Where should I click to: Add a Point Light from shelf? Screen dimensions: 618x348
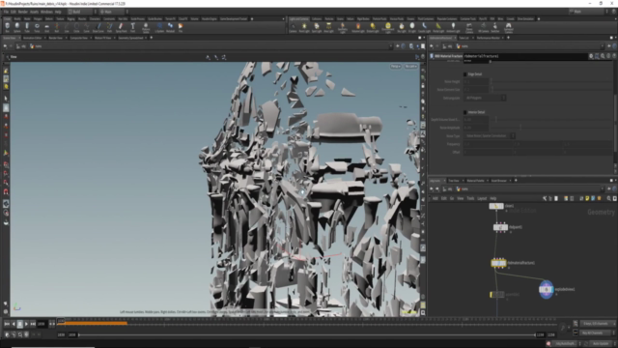[304, 27]
